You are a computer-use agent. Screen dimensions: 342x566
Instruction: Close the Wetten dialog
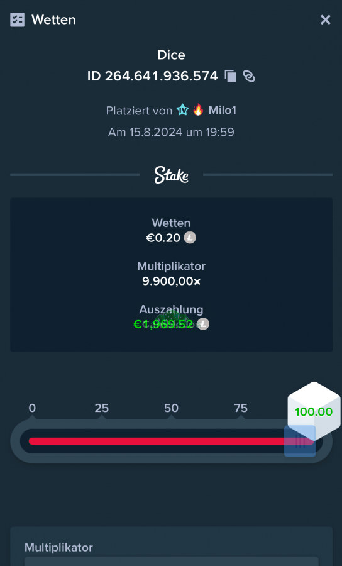326,20
